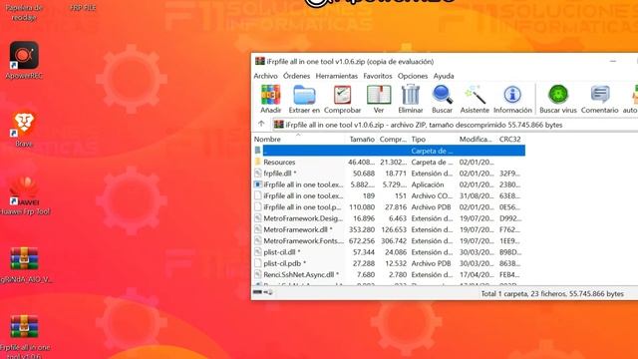Select the iFrpfile all in one tool Aplicación file
The width and height of the screenshot is (638, 359).
389,184
